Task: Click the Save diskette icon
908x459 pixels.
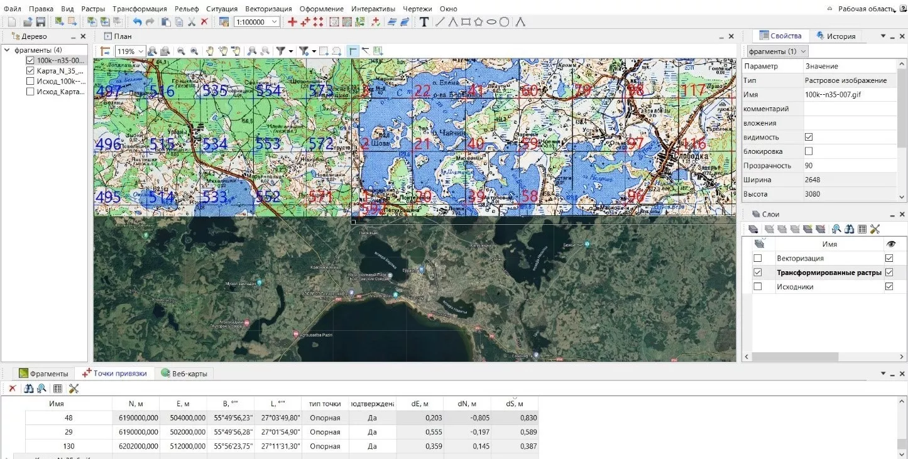Action: 40,22
